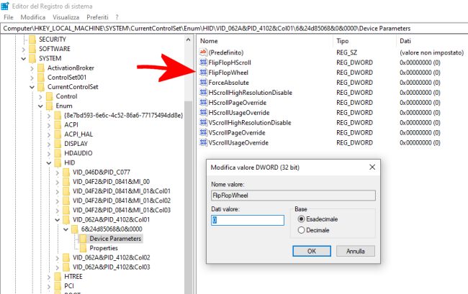The height and width of the screenshot is (294, 468).
Task: Click the ForceAbsolute value name
Action: pos(228,83)
